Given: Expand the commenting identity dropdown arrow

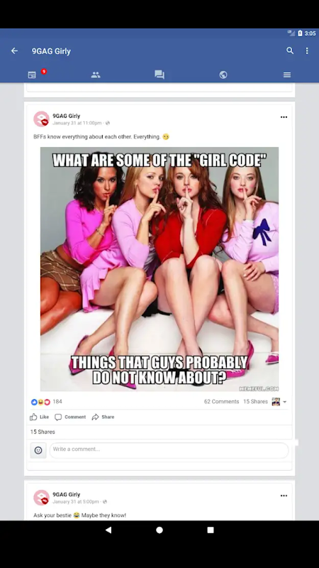Looking at the screenshot, I should (285, 402).
